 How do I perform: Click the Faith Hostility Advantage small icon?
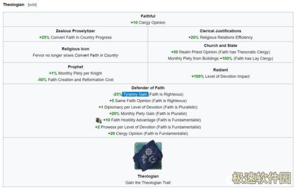(98, 120)
